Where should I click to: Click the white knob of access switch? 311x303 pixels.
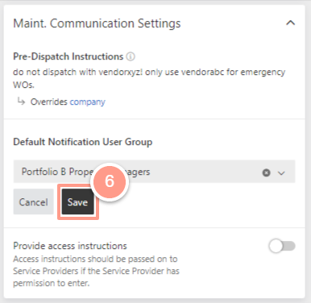[276, 246]
